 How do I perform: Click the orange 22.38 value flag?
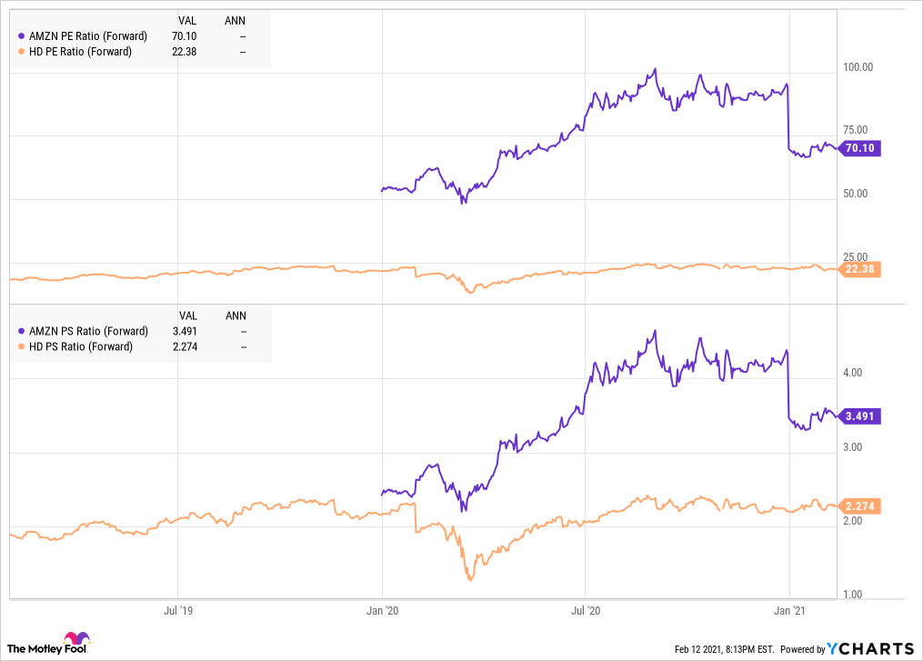pos(860,268)
